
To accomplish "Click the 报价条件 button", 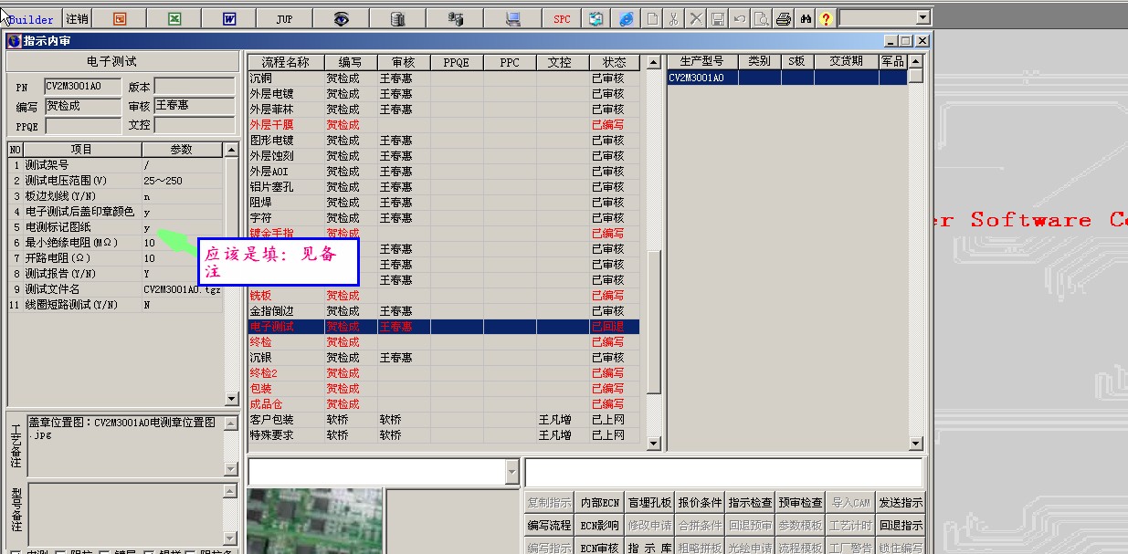I will [700, 503].
